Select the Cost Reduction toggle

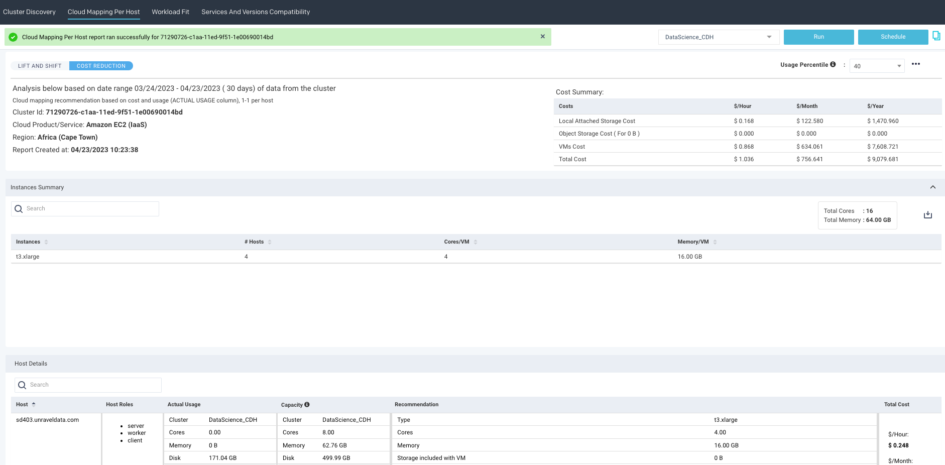tap(101, 66)
